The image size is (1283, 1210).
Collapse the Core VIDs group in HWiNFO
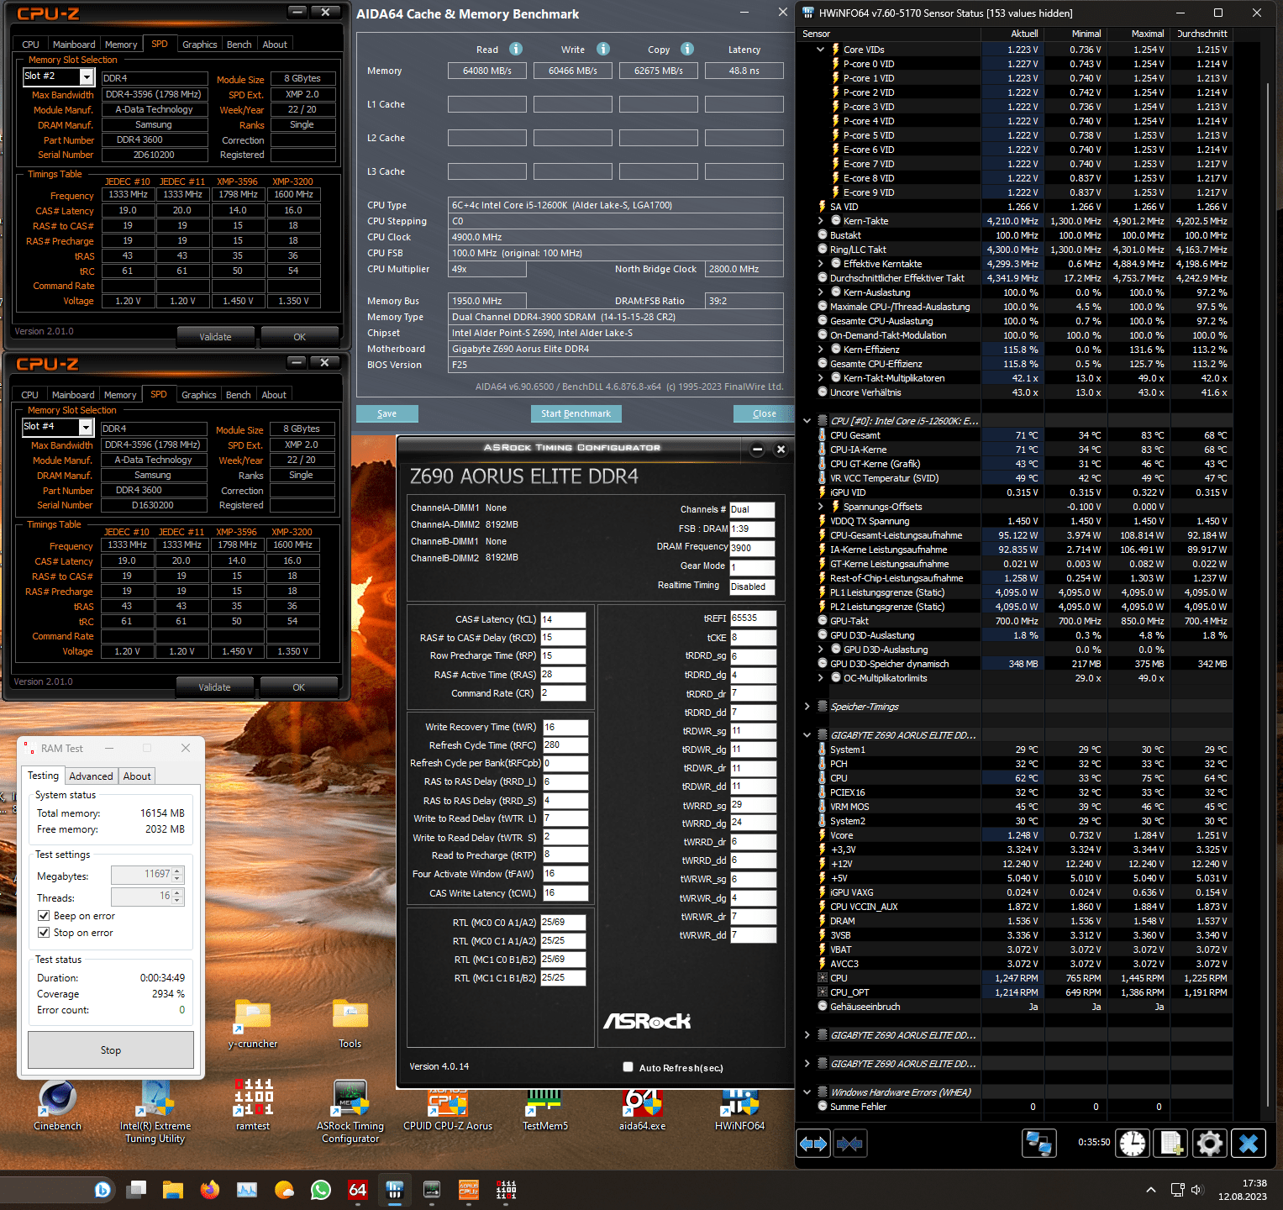click(821, 50)
